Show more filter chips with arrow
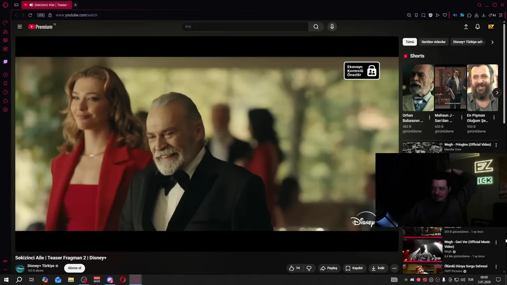Viewport: 507px width, 285px height. [492, 42]
